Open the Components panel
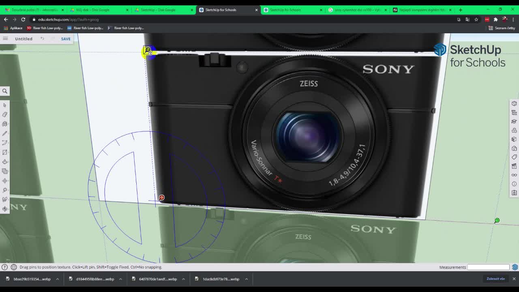 [x=514, y=130]
